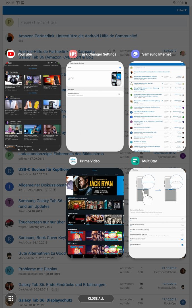Open the Filter dropdown on the forum page

181,10
